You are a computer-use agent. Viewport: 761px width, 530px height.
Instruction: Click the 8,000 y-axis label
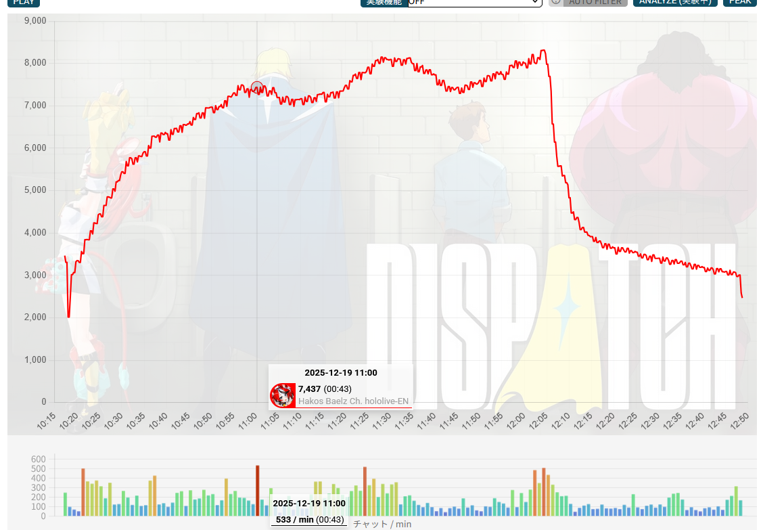pyautogui.click(x=35, y=63)
